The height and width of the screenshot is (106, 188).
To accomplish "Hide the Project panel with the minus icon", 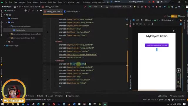I will [x=41, y=11].
